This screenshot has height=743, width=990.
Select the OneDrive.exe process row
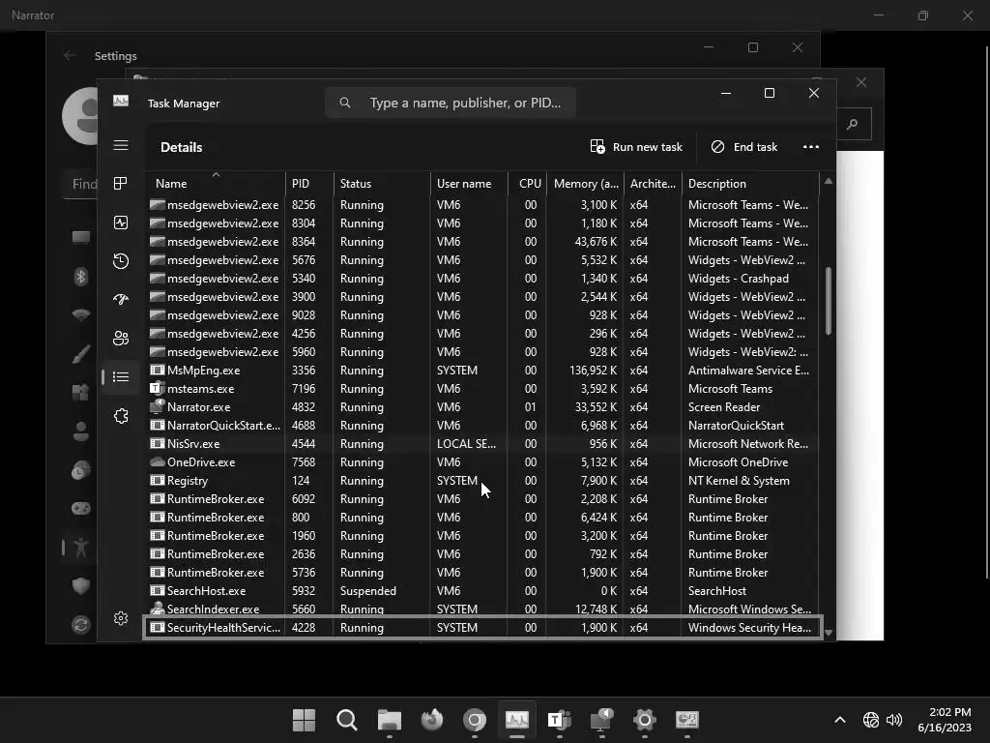pyautogui.click(x=482, y=461)
